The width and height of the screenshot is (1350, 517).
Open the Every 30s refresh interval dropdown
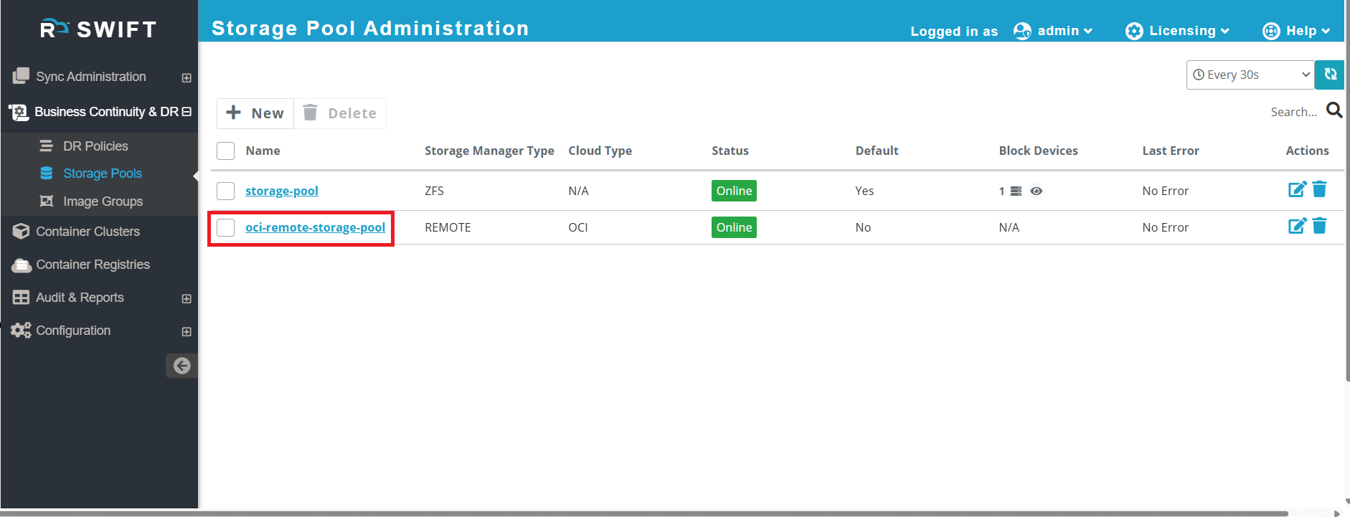point(1250,75)
